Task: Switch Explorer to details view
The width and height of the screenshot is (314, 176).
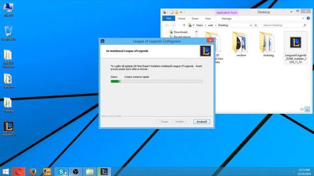Action: click(x=302, y=109)
